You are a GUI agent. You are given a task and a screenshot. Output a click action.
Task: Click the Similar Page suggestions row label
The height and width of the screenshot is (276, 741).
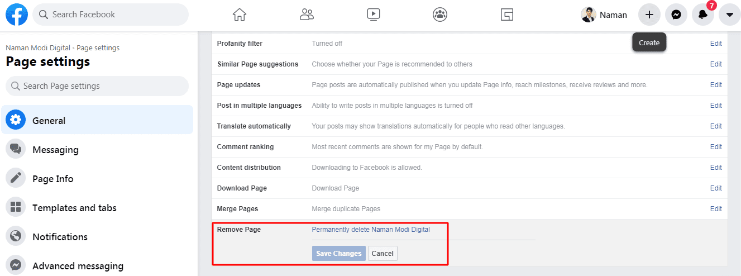pos(257,64)
